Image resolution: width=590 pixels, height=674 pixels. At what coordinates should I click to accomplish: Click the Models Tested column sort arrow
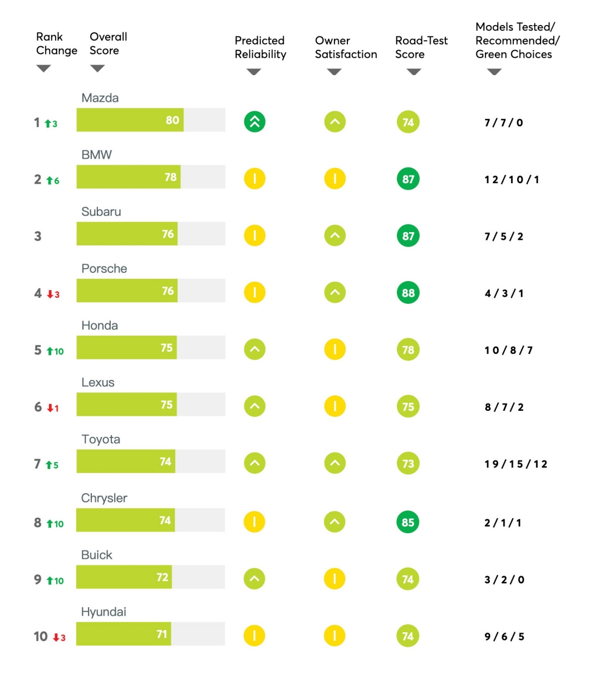click(494, 72)
